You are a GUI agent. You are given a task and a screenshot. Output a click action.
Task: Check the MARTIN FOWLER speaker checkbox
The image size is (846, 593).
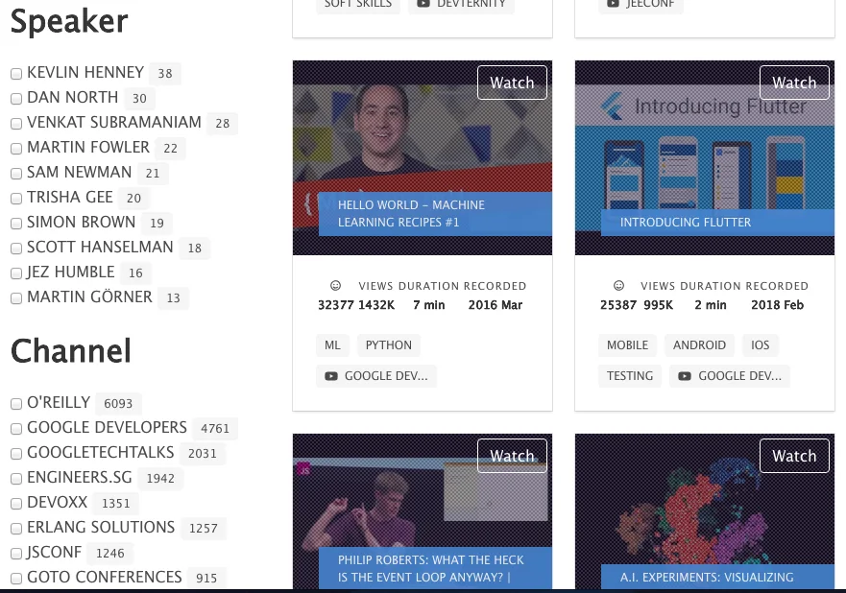click(16, 149)
